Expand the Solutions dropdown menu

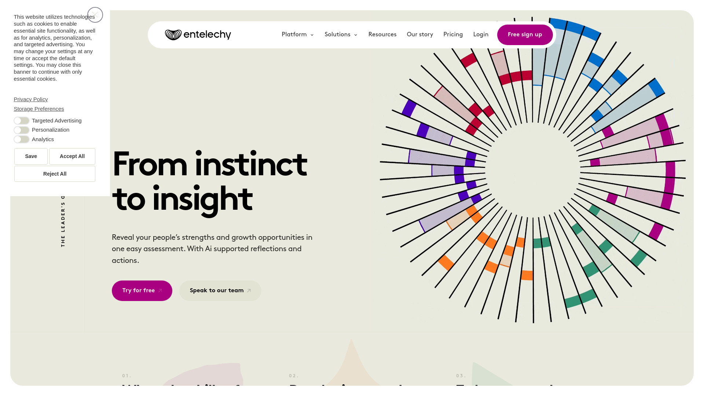click(340, 34)
